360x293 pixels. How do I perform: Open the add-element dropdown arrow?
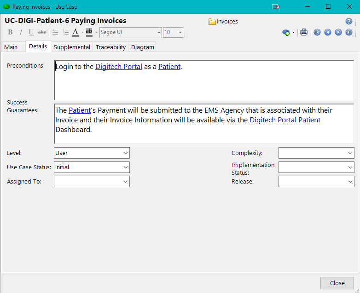tap(293, 33)
